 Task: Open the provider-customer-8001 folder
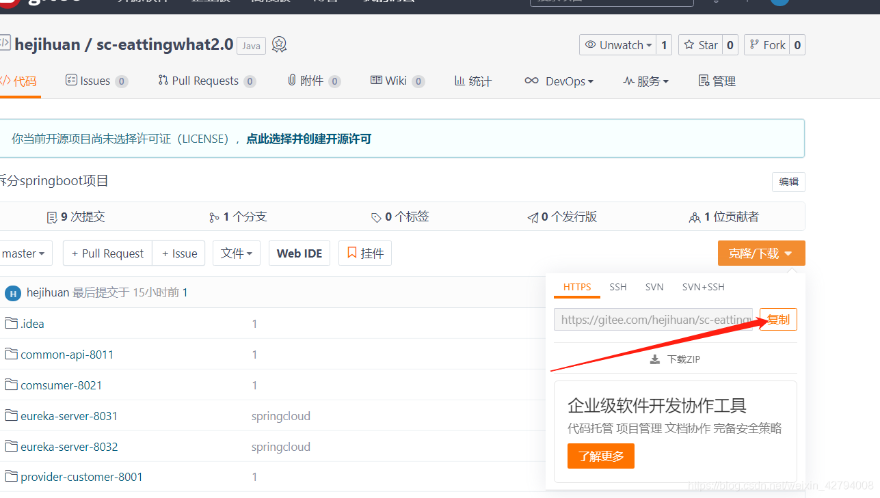[x=81, y=477]
